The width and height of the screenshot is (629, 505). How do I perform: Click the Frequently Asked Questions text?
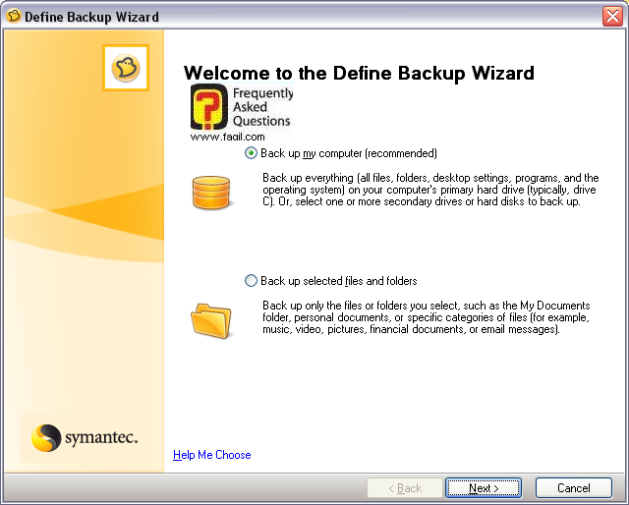pos(261,107)
